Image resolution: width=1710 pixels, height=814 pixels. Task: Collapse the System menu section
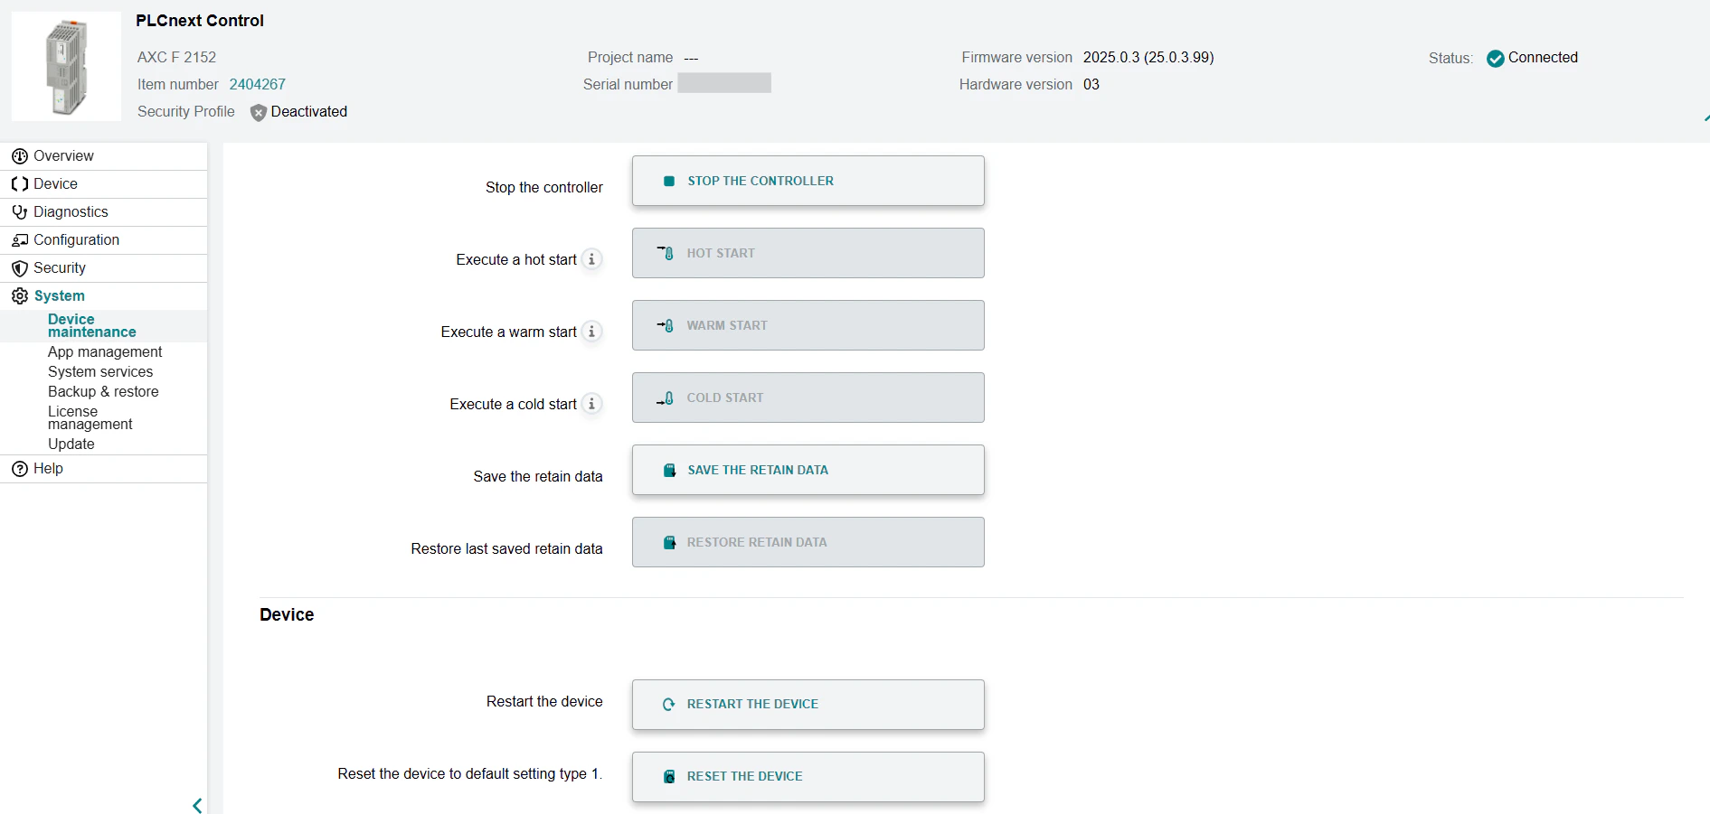(103, 296)
